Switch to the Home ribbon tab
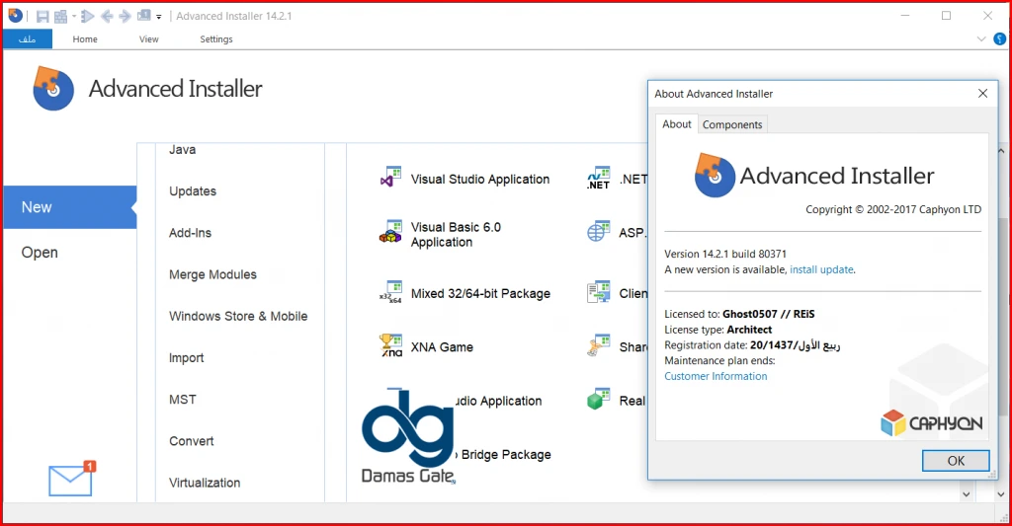Image resolution: width=1012 pixels, height=526 pixels. coord(85,38)
